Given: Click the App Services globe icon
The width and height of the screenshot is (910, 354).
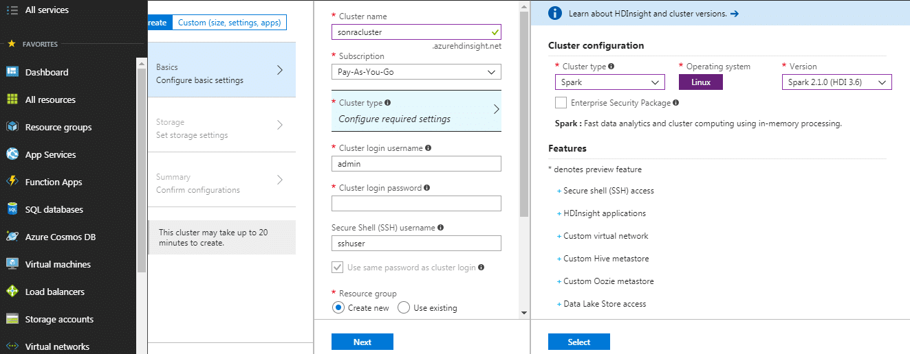Looking at the screenshot, I should (12, 154).
